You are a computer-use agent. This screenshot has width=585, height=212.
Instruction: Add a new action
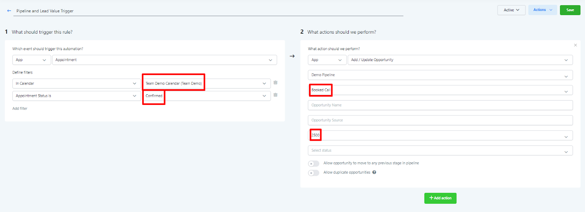440,198
